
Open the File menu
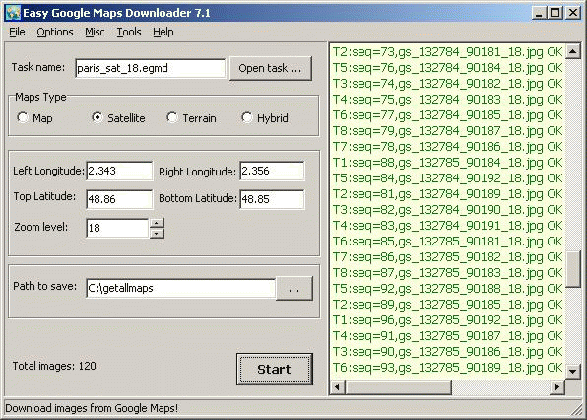[x=17, y=32]
